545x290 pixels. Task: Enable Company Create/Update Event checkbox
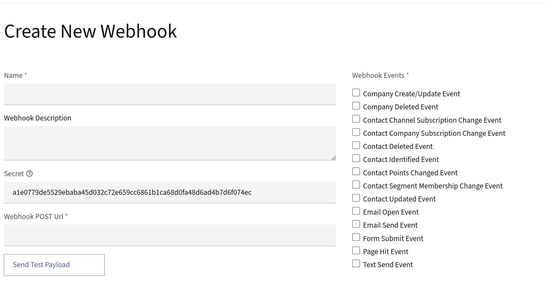[x=356, y=93]
